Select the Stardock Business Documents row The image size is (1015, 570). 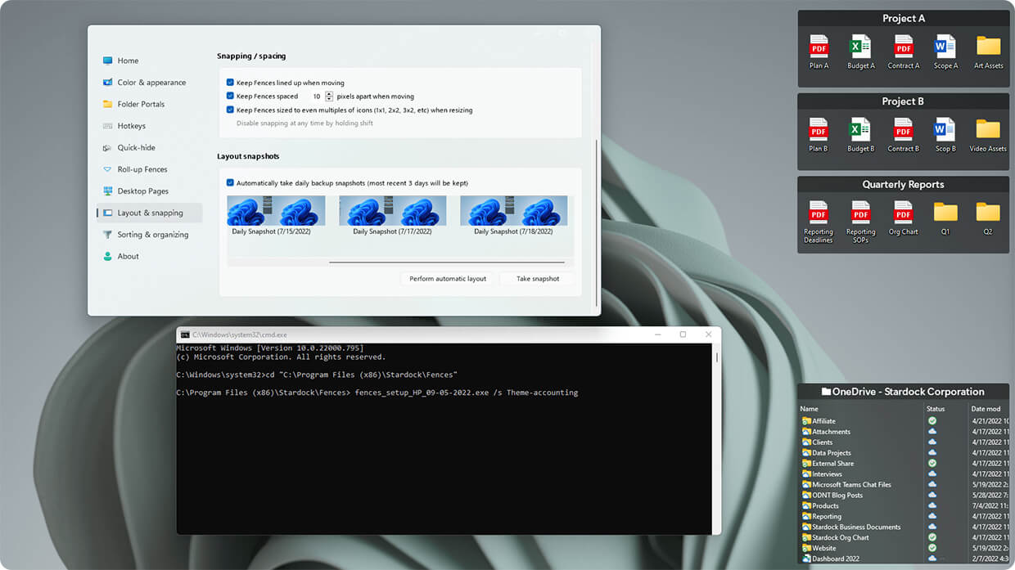tap(904, 527)
